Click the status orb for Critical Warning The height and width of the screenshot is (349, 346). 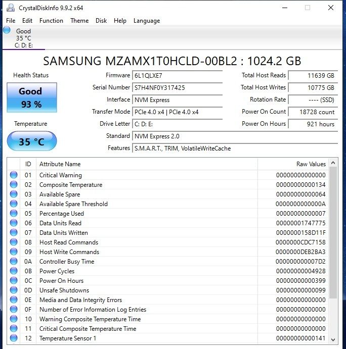coord(14,175)
